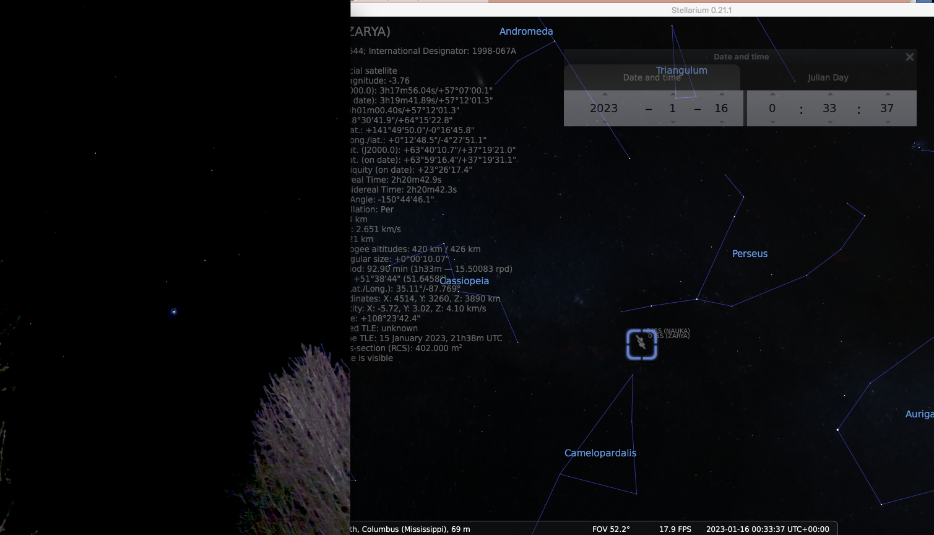Click the date-time readout in the status bar

pyautogui.click(x=768, y=529)
